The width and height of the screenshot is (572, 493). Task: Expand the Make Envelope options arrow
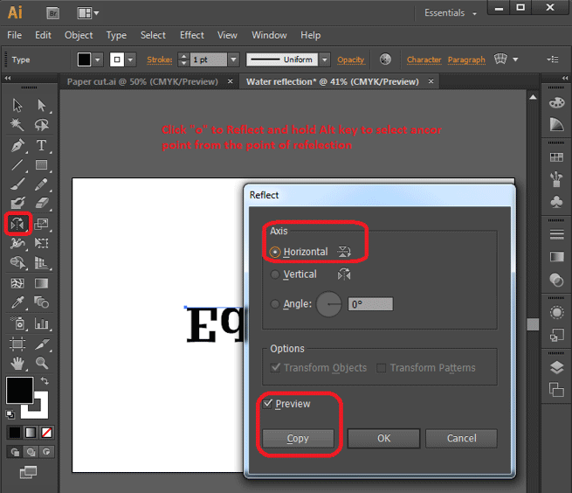515,59
